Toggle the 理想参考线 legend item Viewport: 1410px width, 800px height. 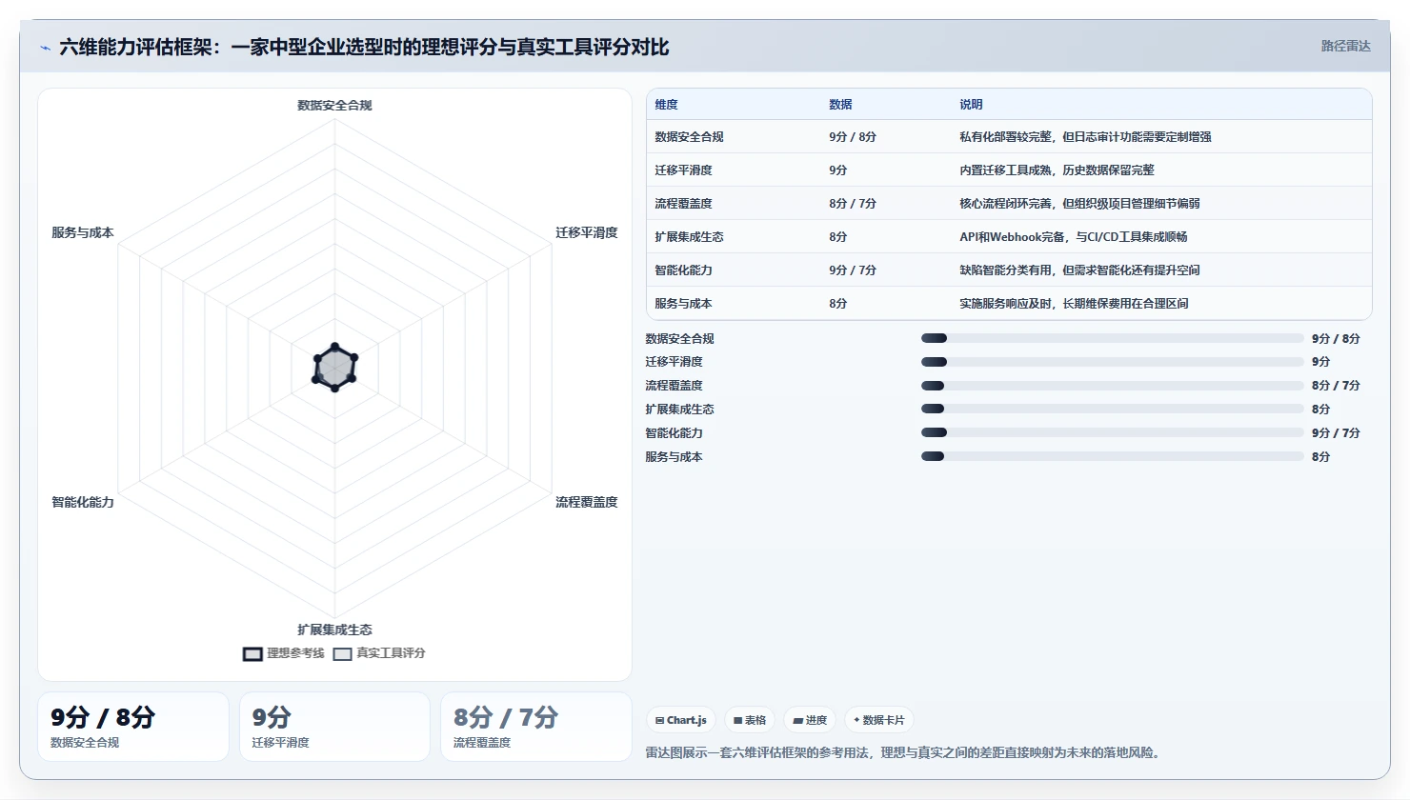284,653
